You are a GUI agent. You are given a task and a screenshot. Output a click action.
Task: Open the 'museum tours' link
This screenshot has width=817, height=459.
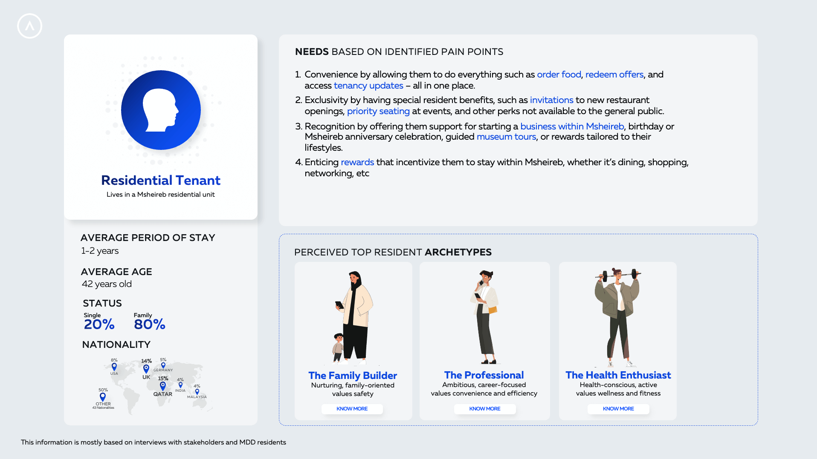tap(506, 137)
